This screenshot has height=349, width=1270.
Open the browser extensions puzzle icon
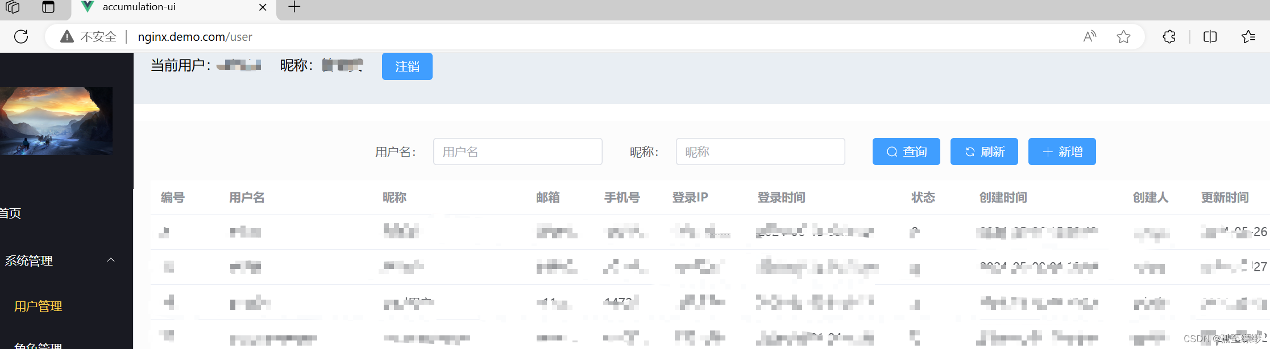[1169, 37]
